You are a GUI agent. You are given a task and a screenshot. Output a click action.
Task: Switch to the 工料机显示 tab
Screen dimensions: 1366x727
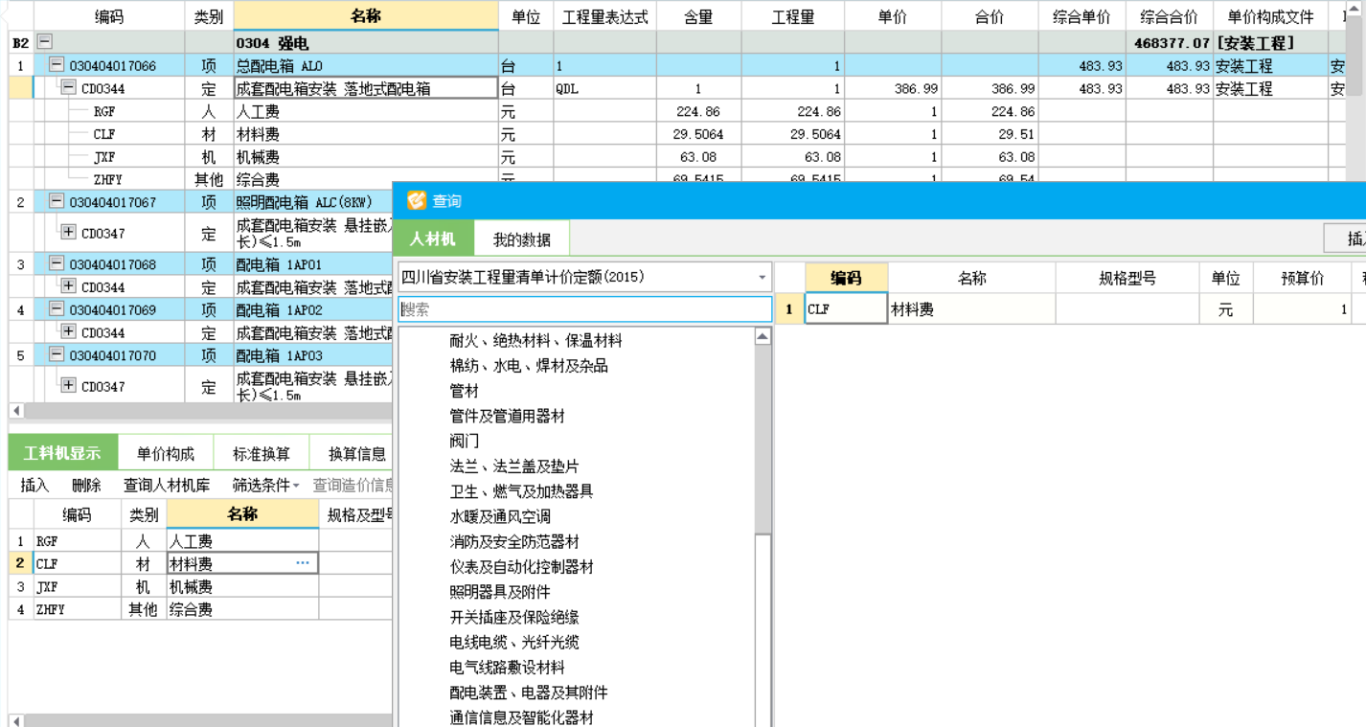62,453
